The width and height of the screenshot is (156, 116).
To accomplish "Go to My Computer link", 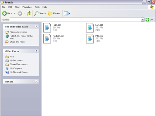I will point(16,68).
